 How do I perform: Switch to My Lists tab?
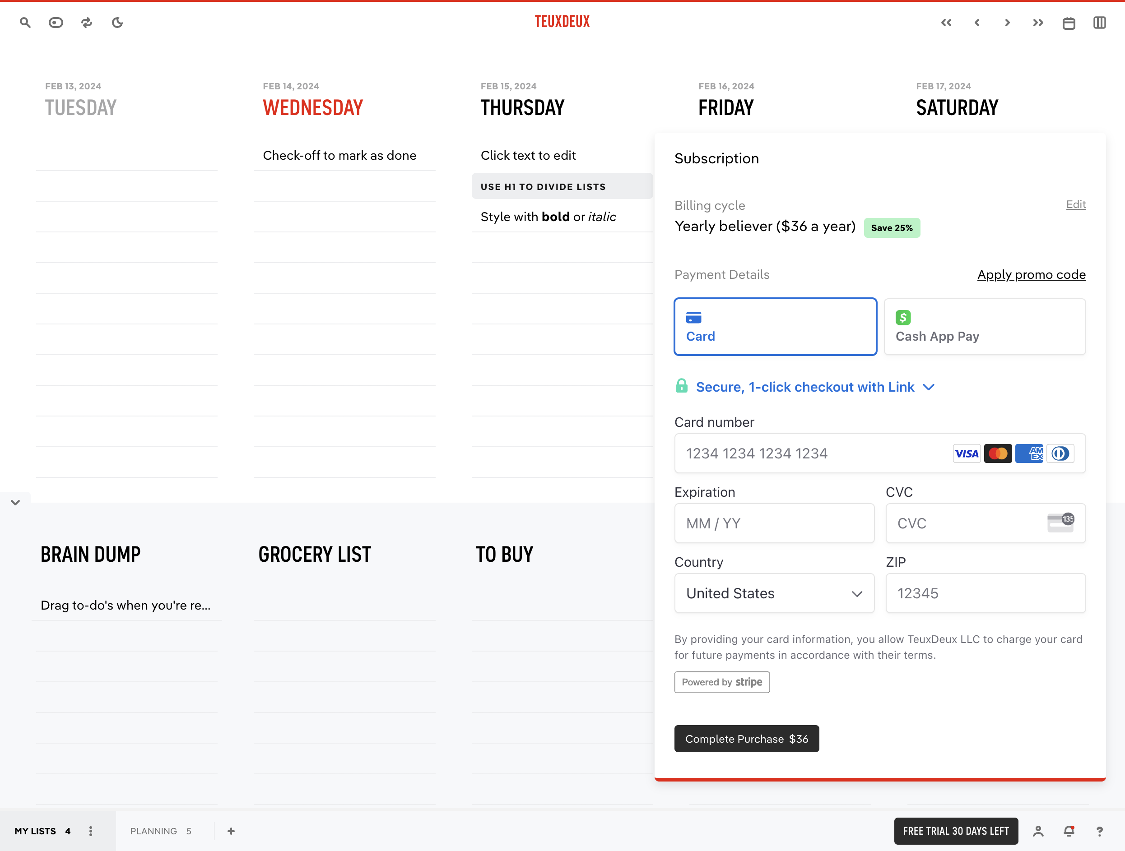coord(43,831)
